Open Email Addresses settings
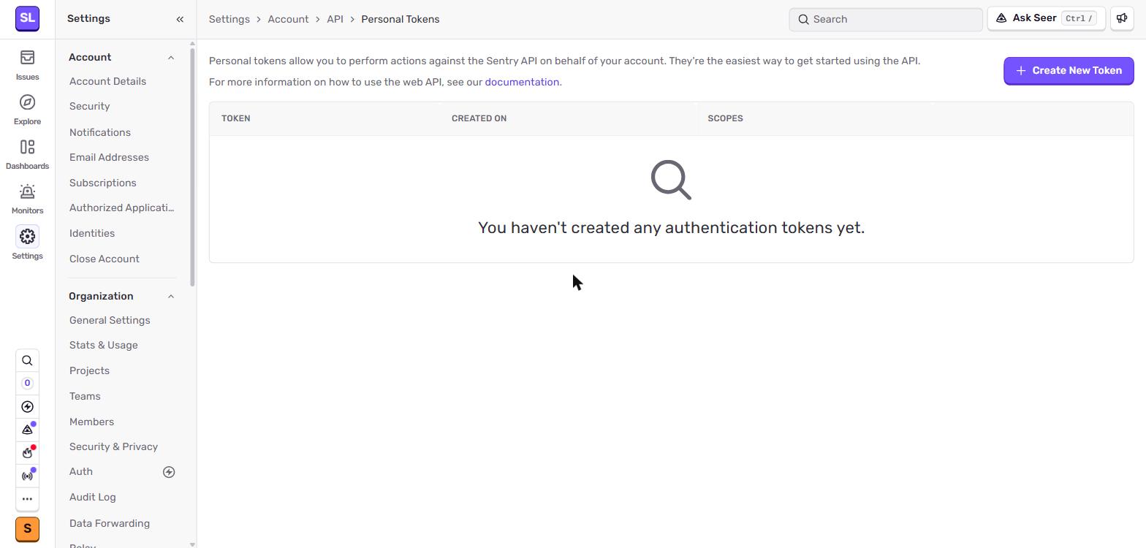 pyautogui.click(x=109, y=157)
